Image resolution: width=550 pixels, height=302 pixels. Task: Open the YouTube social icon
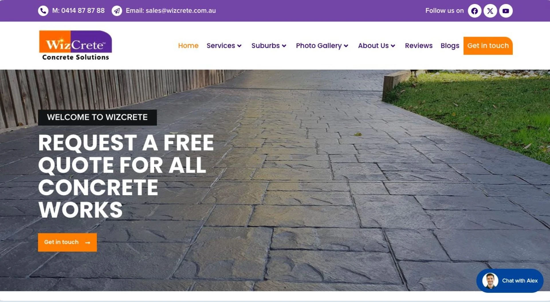(506, 11)
